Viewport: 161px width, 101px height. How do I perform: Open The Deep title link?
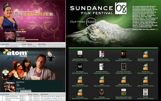coord(102,97)
